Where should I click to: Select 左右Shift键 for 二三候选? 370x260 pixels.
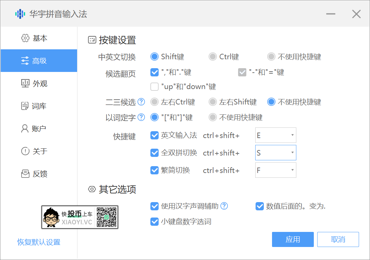click(213, 102)
